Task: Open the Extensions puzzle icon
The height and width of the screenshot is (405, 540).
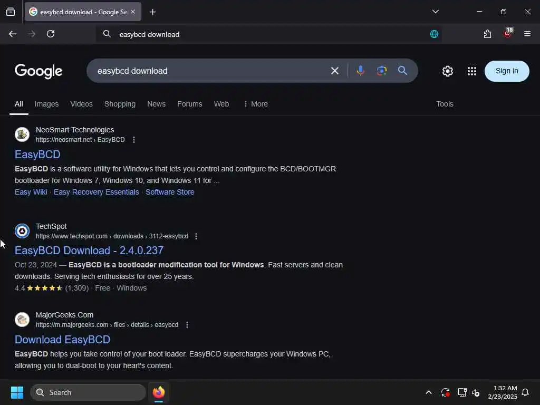Action: click(487, 34)
